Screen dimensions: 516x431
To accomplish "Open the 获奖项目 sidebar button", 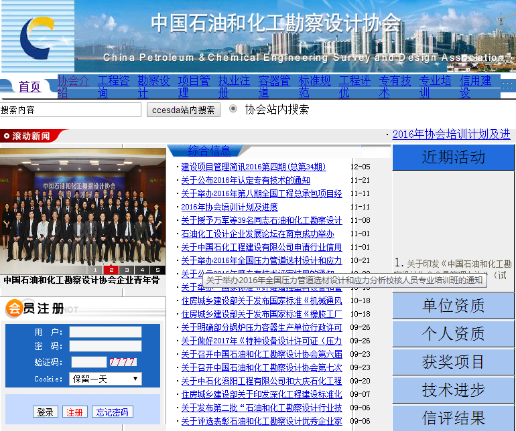I will (x=453, y=362).
